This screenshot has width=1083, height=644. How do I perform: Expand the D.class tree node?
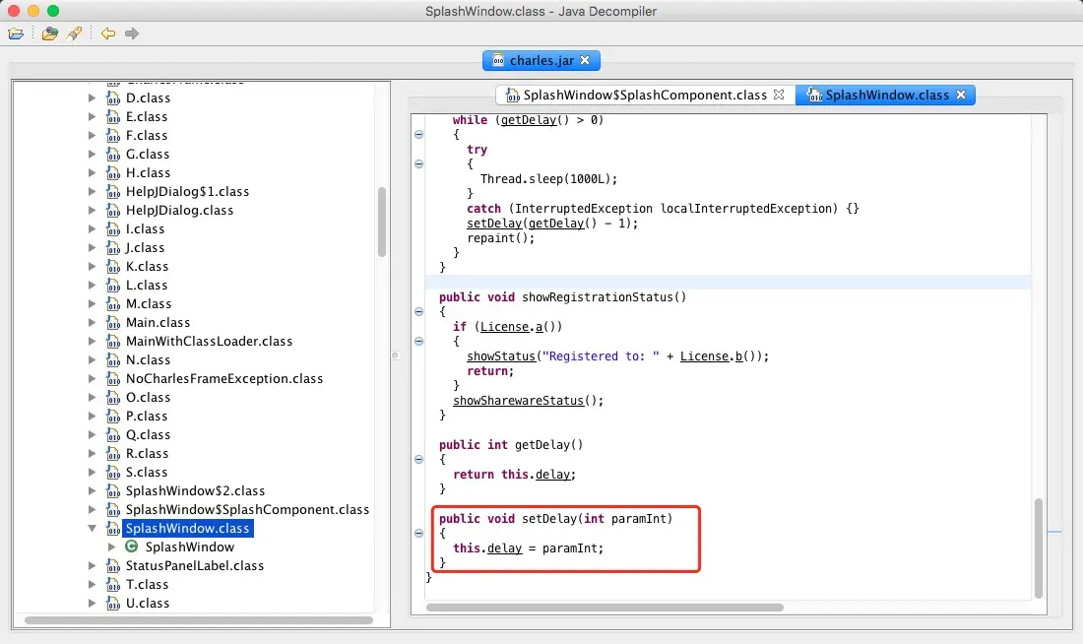click(x=92, y=98)
